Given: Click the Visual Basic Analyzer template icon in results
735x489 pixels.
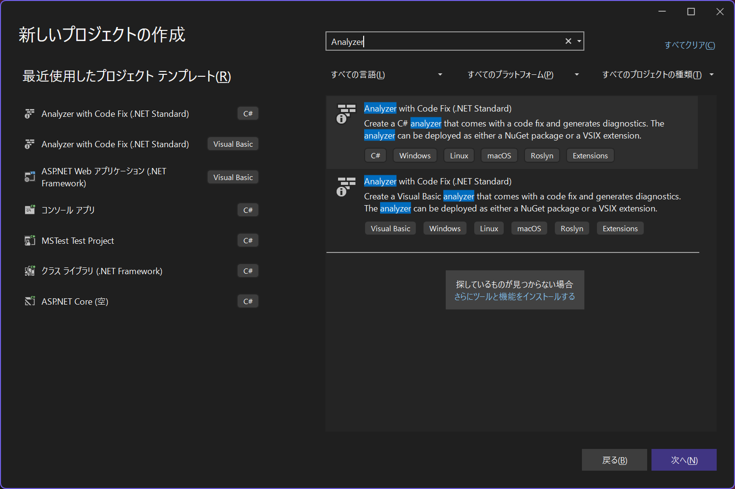Looking at the screenshot, I should click(346, 187).
